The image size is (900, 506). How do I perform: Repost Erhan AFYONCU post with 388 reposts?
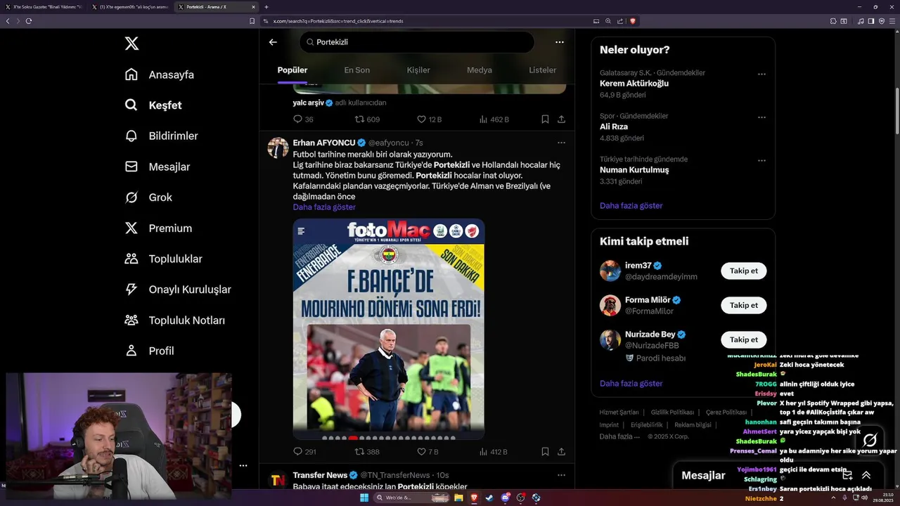(x=367, y=452)
